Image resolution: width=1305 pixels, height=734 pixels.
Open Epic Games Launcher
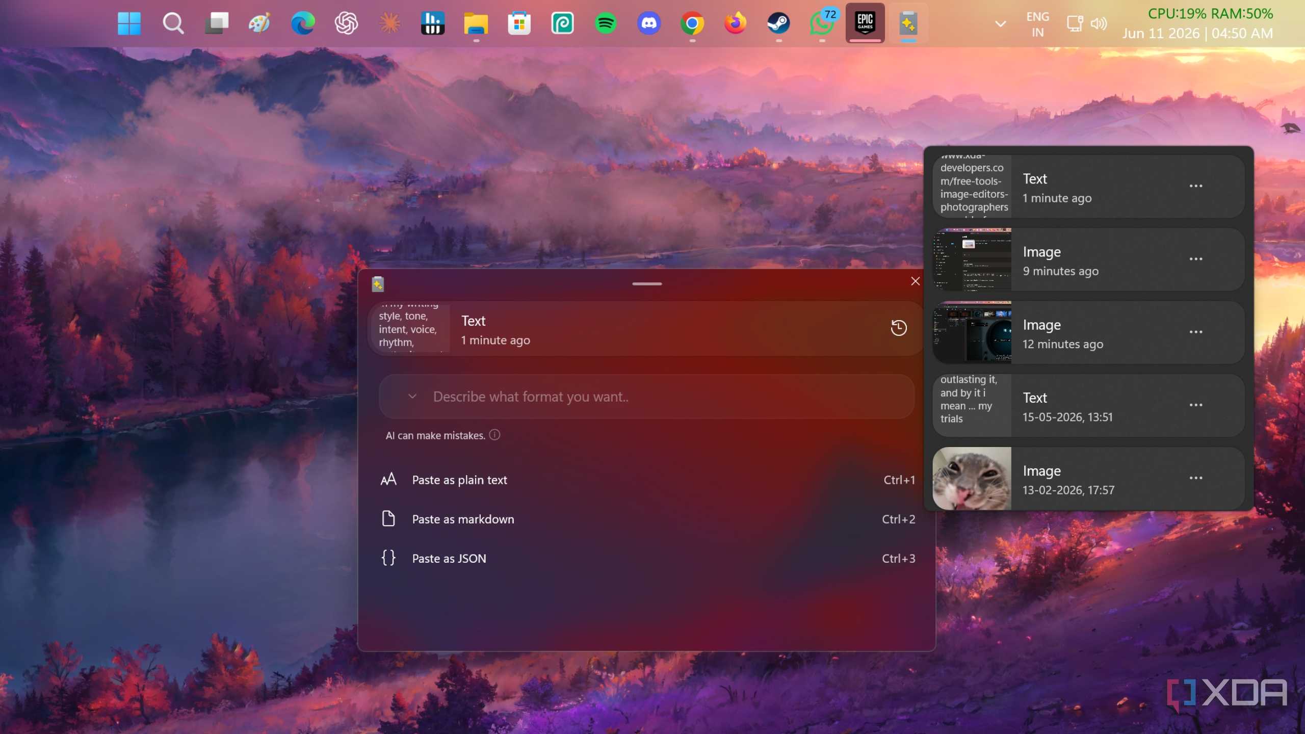pos(865,23)
